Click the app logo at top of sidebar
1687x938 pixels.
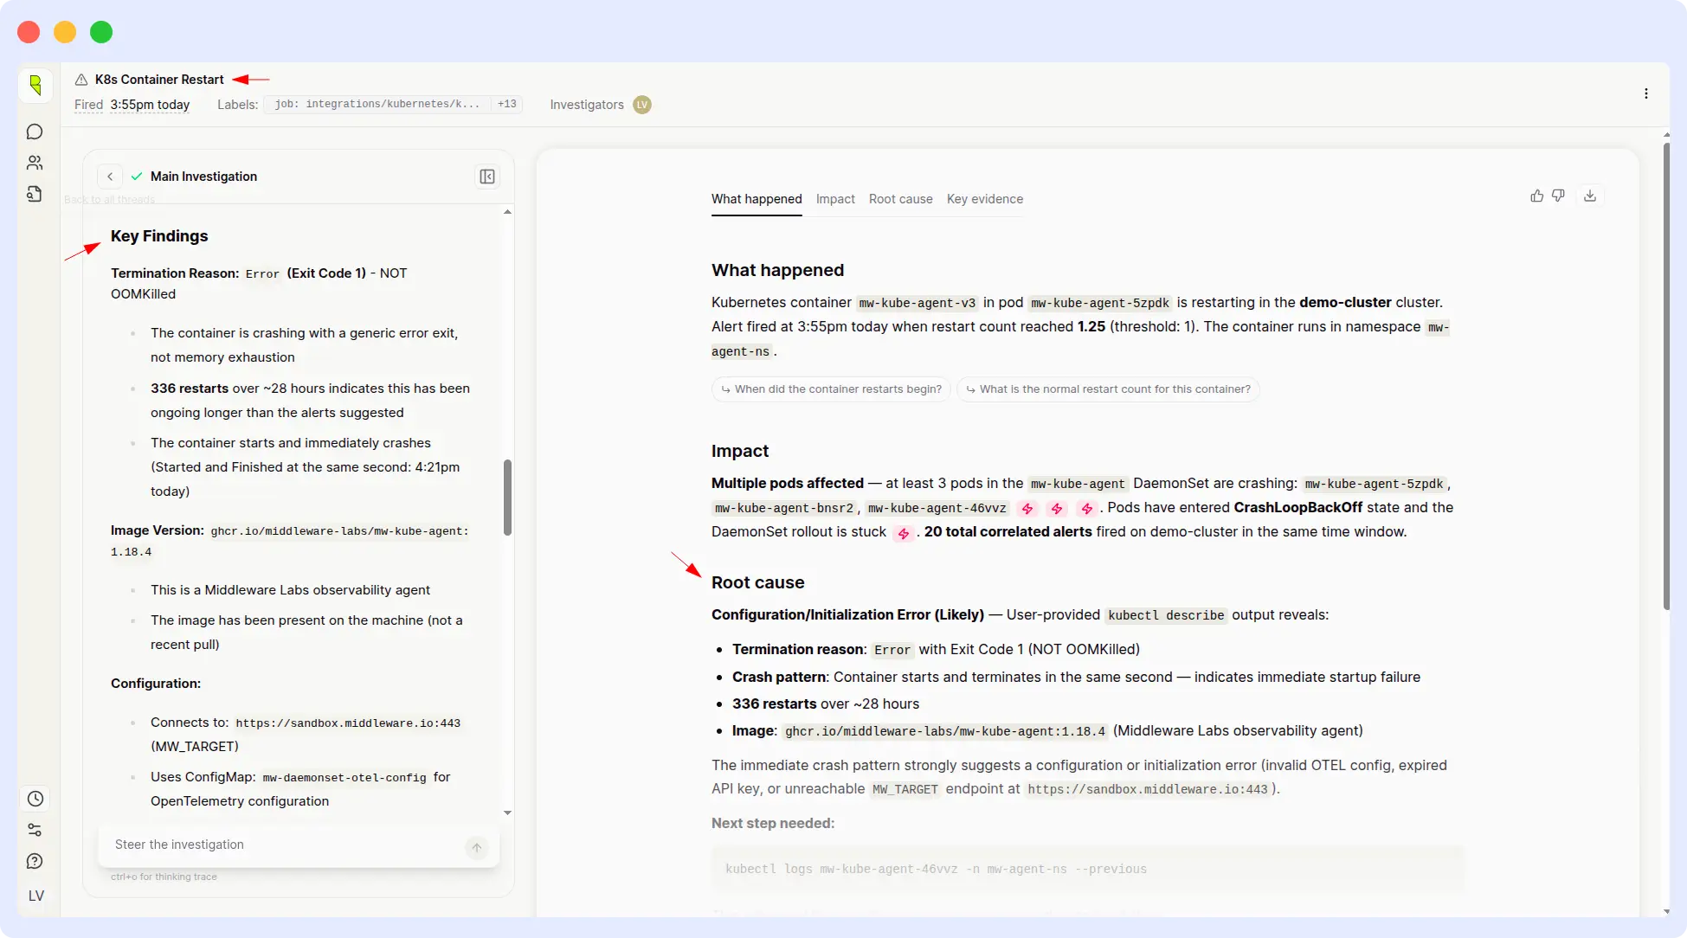[35, 85]
